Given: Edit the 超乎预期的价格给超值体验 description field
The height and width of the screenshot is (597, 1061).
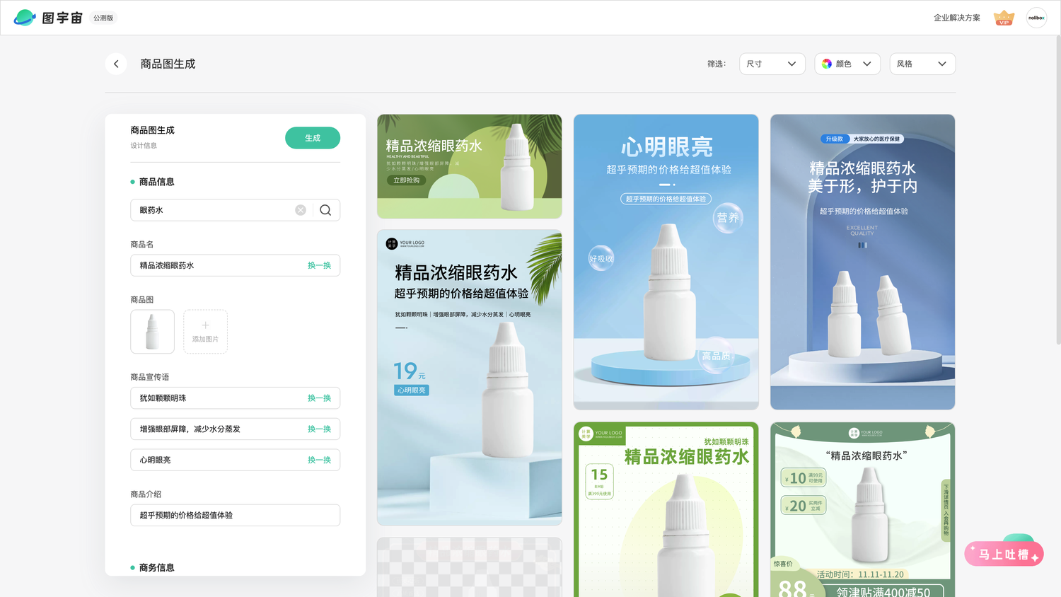Looking at the screenshot, I should [235, 515].
